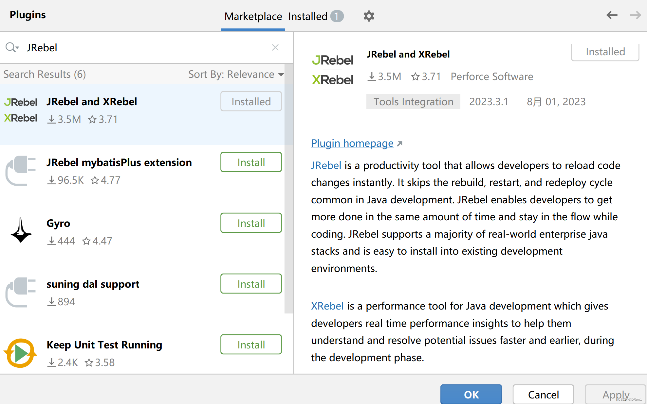The width and height of the screenshot is (647, 404).
Task: Click the Cancel button
Action: [x=543, y=395]
